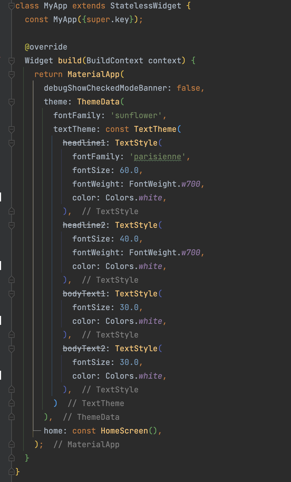Screen dimensions: 291x482
Task: Click the // ThemeData closing comment
Action: pos(91,417)
